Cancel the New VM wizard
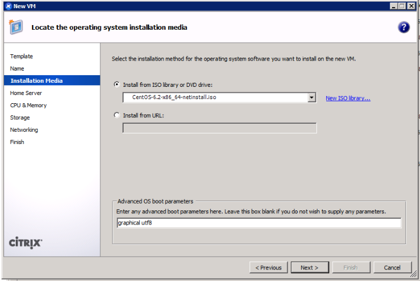Image resolution: width=420 pixels, height=281 pixels. coord(392,268)
